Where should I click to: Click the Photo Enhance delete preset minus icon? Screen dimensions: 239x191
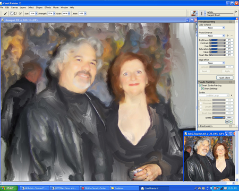click(x=232, y=36)
